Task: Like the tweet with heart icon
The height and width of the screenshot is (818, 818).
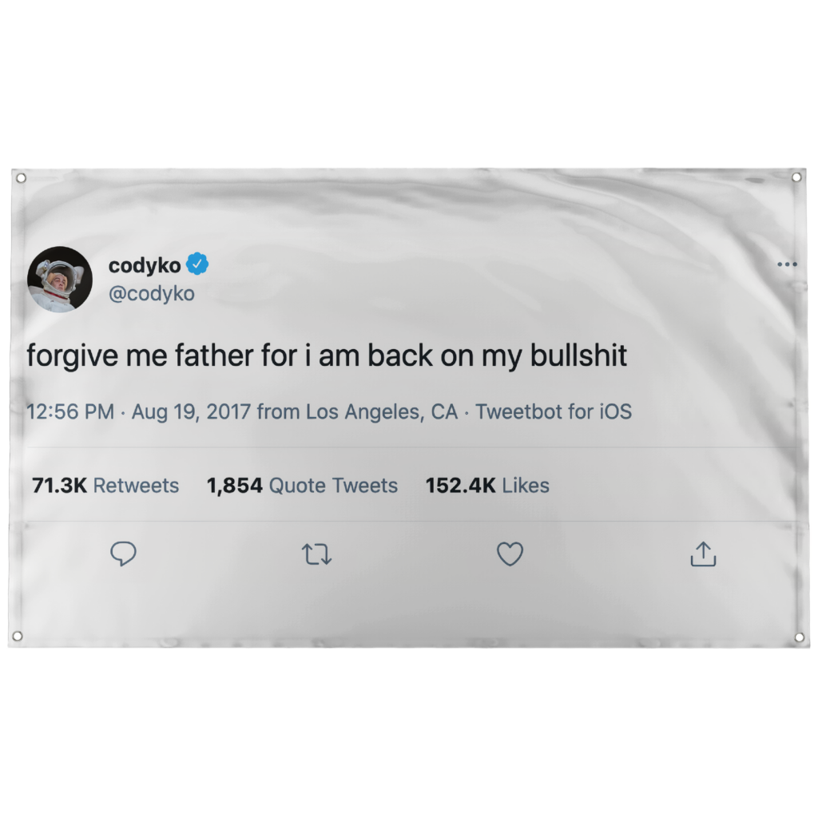Action: pyautogui.click(x=510, y=554)
